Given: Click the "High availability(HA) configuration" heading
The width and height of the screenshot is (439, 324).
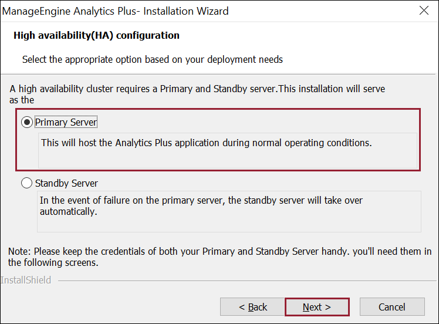Looking at the screenshot, I should [x=96, y=35].
